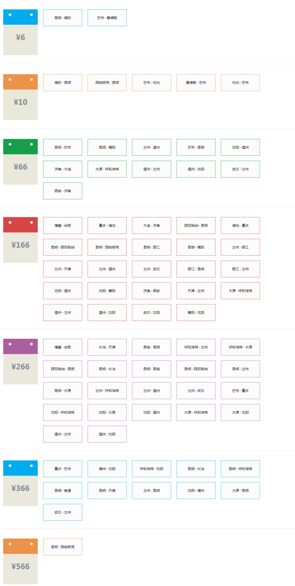Viewport: 295px width, 586px height.
Task: Select the orange ¥10 price tag
Action: (x=20, y=97)
